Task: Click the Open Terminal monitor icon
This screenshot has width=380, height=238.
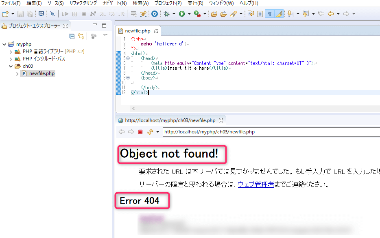Action: point(41,14)
